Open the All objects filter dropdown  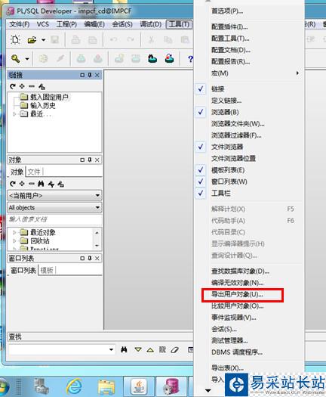[x=97, y=208]
